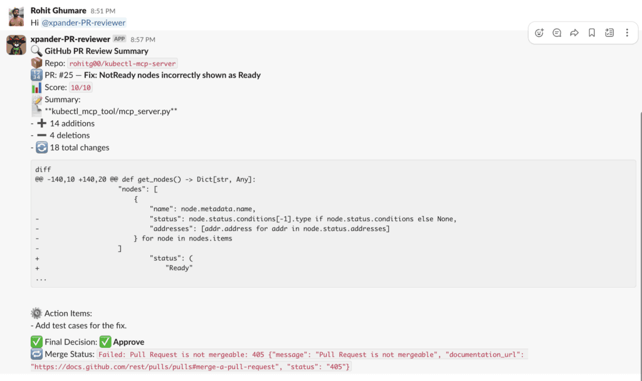Add an emoji reaction to the message

point(539,33)
